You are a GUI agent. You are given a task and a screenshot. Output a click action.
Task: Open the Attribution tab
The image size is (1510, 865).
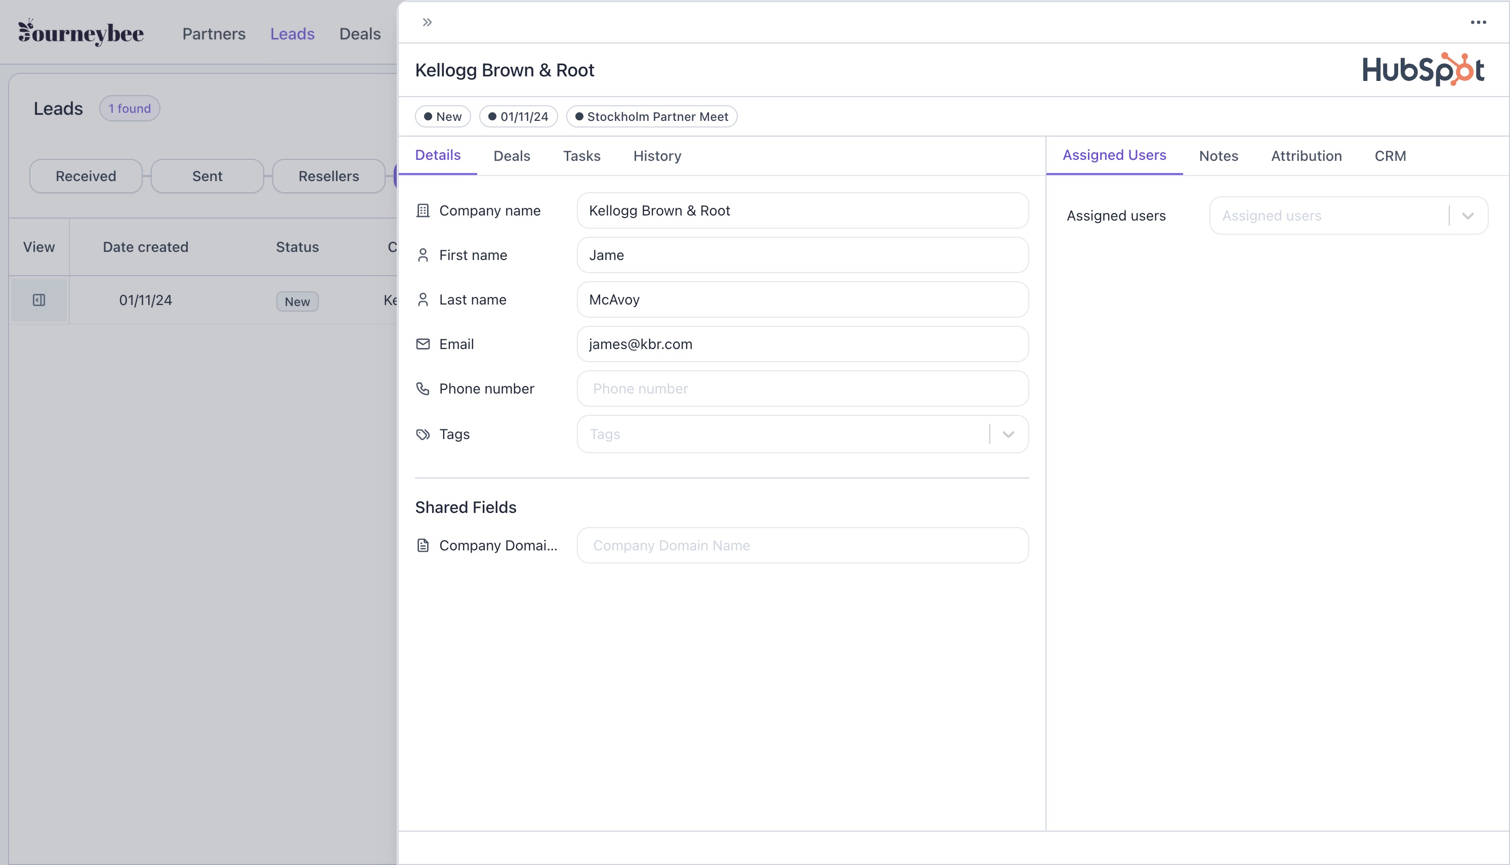click(1306, 156)
